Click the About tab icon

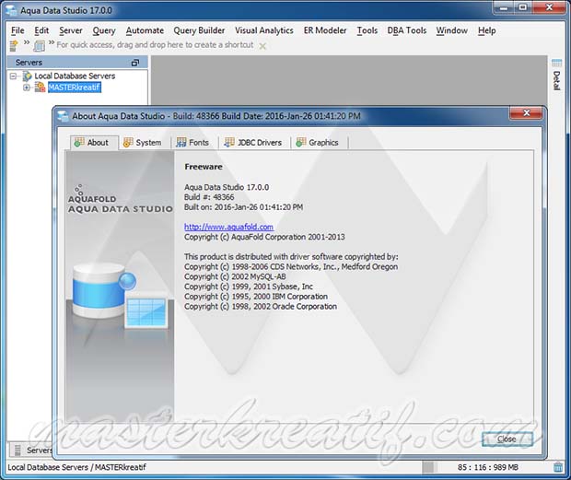[79, 143]
